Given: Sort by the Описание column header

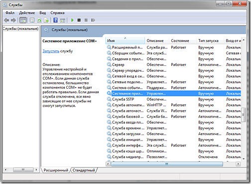Looking at the screenshot, I should [x=157, y=40].
